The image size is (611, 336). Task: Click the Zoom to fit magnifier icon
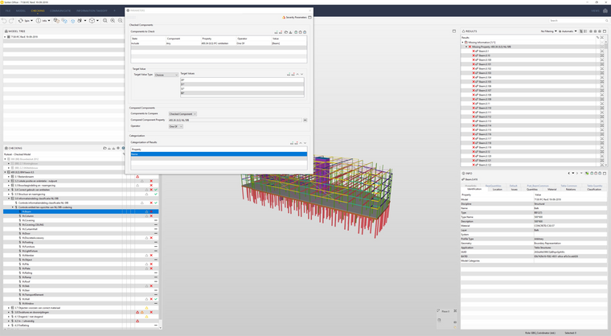click(105, 21)
